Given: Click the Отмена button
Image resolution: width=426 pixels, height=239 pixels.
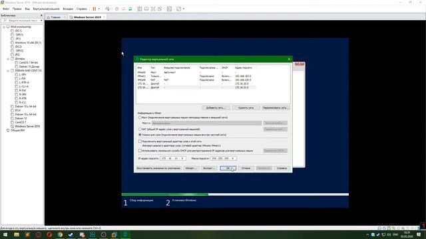Looking at the screenshot, I should pyautogui.click(x=246, y=168).
